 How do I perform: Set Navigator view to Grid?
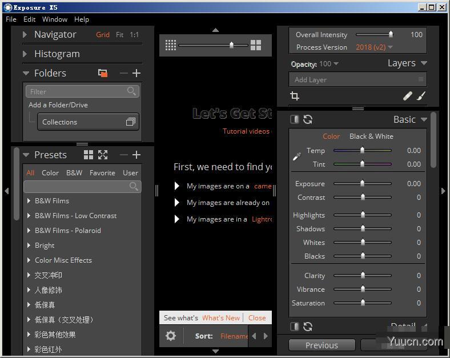point(103,35)
